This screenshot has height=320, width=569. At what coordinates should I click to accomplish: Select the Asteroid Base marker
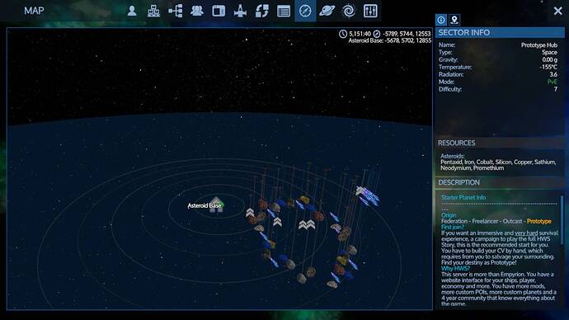tap(216, 205)
